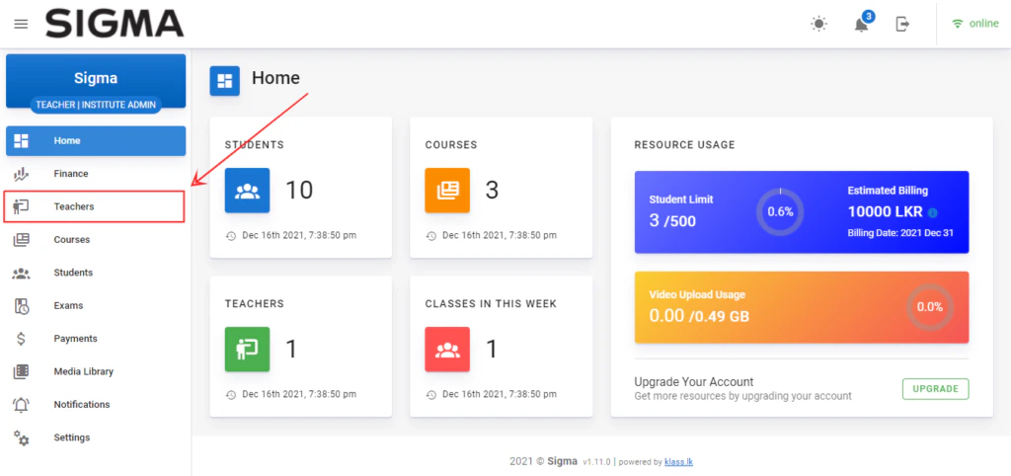Click the 0.0% video upload progress ring

(929, 307)
